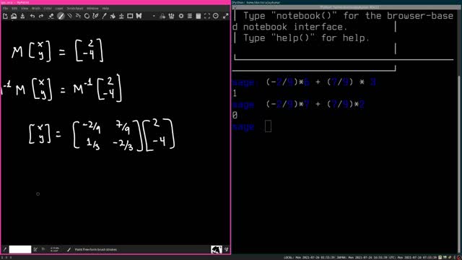Click the footer icon right of brush thumbnail
The width and height of the screenshot is (462, 260).
(226, 249)
